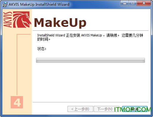Minimize the InstallShield Wizard window
The image size is (153, 117).
[125, 3]
